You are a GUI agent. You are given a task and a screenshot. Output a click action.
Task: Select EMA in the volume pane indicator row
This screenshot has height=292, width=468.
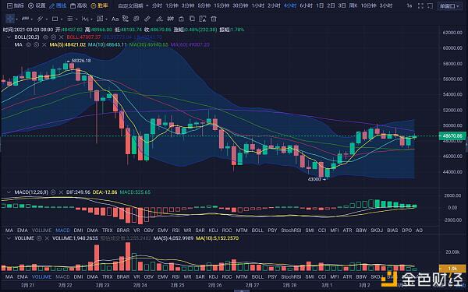click(23, 276)
